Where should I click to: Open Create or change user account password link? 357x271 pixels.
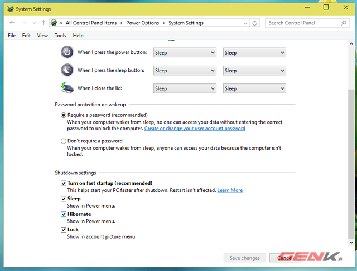[x=195, y=129]
